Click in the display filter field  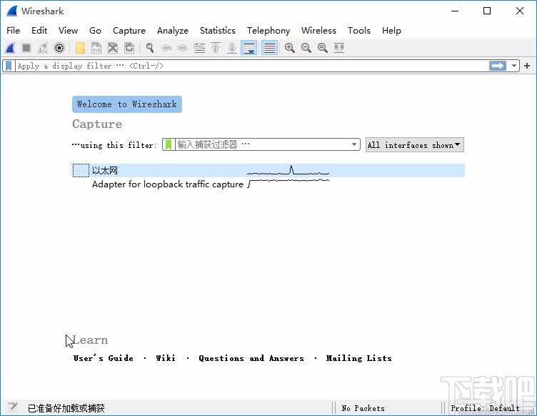251,66
